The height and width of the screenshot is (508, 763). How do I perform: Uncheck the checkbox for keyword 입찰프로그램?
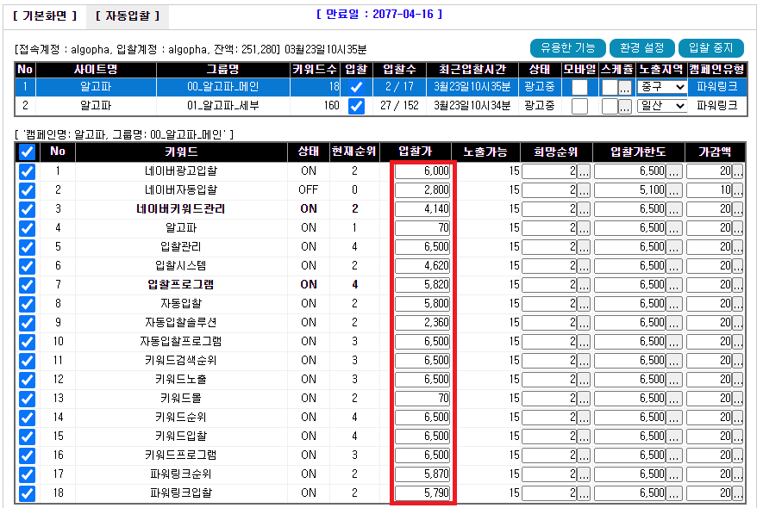coord(27,285)
